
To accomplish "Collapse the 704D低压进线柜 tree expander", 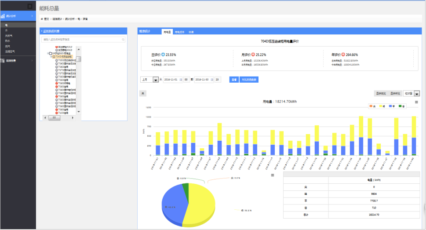I will click(51, 57).
